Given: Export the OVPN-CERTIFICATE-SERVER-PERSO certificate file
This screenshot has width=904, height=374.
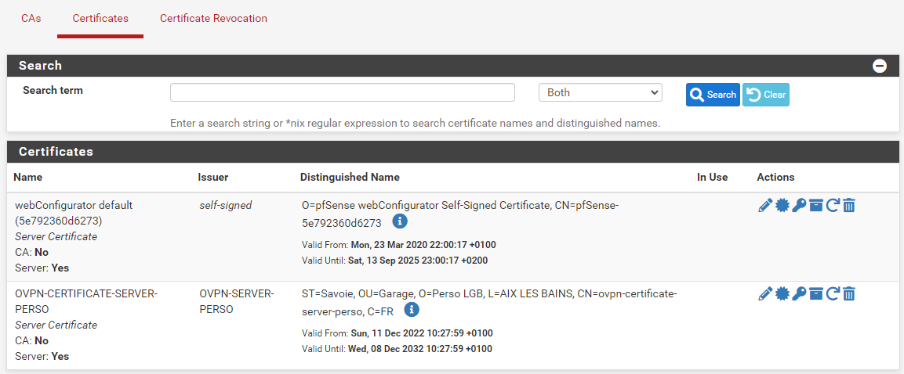Looking at the screenshot, I should (x=782, y=294).
